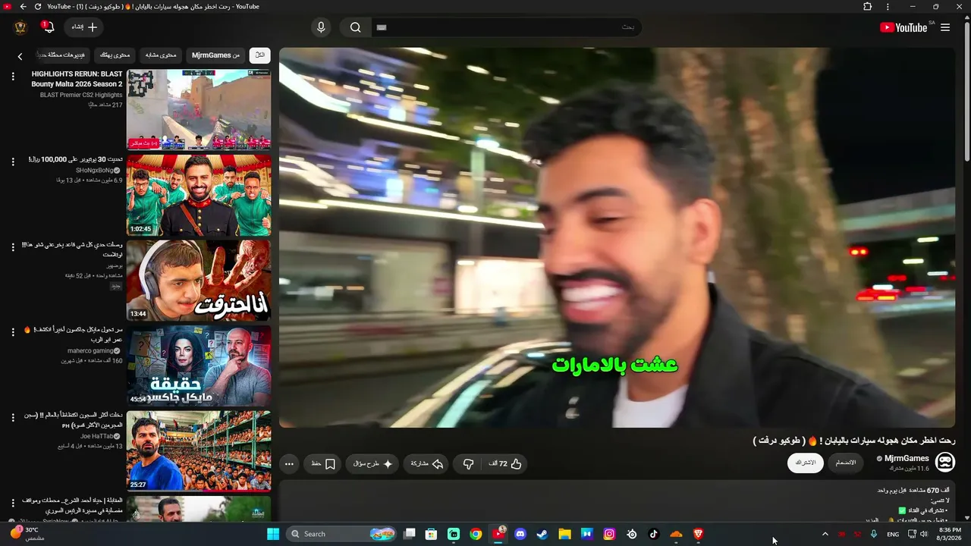The width and height of the screenshot is (971, 546).
Task: Expand the video description box
Action: point(617,500)
